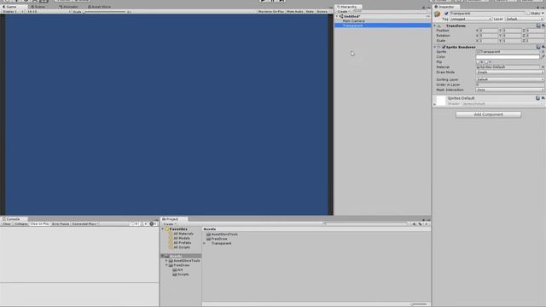Viewport: 546px width, 307px height.
Task: Select the Color eyedropper icon
Action: 543,57
